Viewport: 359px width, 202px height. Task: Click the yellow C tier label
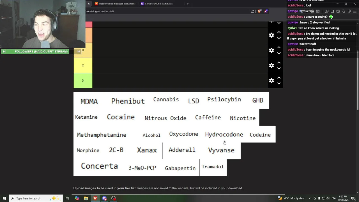[83, 65]
